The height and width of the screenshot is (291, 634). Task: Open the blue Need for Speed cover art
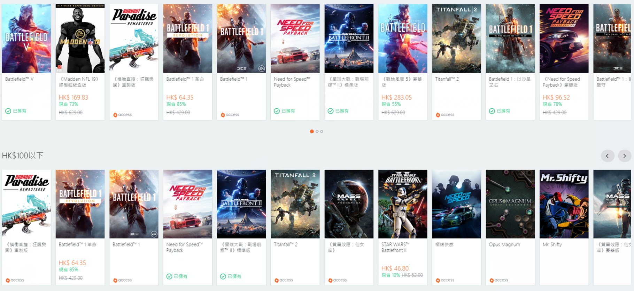pyautogui.click(x=456, y=204)
